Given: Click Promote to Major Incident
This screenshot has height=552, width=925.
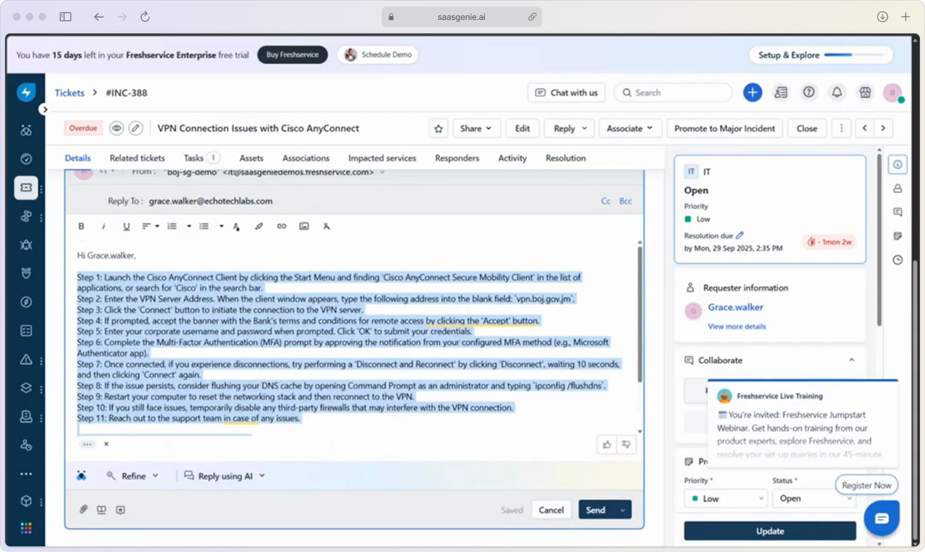Looking at the screenshot, I should coord(725,129).
